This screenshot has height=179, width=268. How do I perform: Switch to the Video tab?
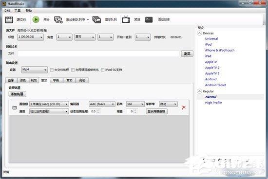(x=34, y=80)
